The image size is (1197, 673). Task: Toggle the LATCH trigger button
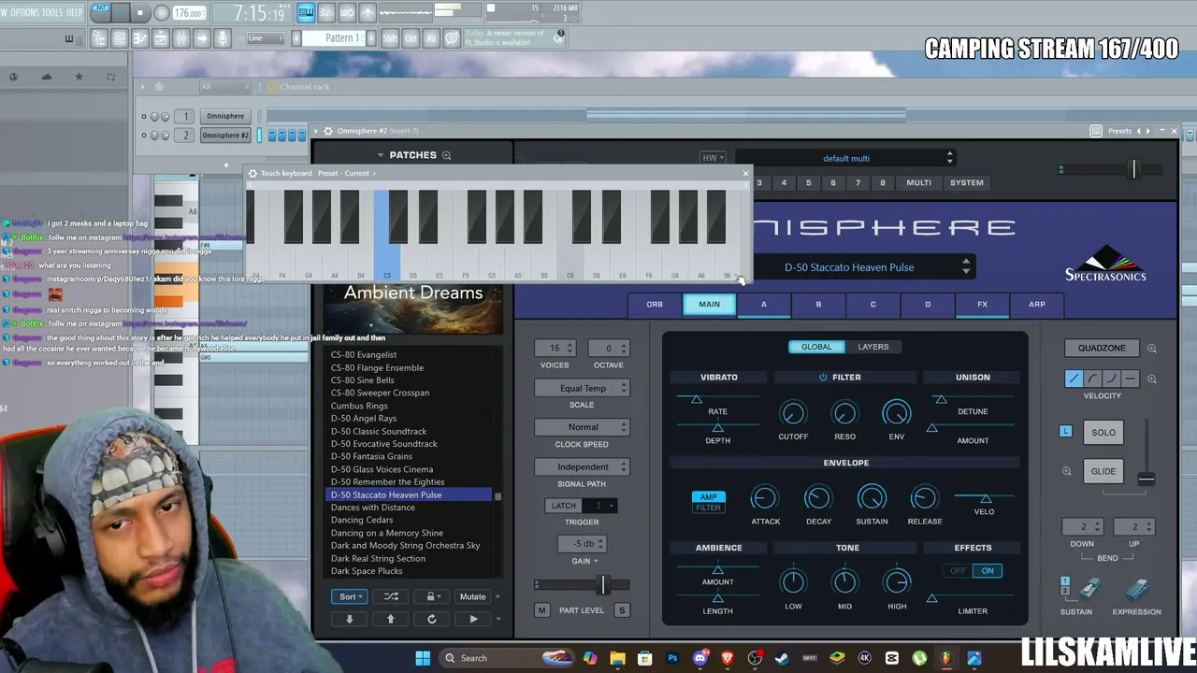(x=564, y=506)
